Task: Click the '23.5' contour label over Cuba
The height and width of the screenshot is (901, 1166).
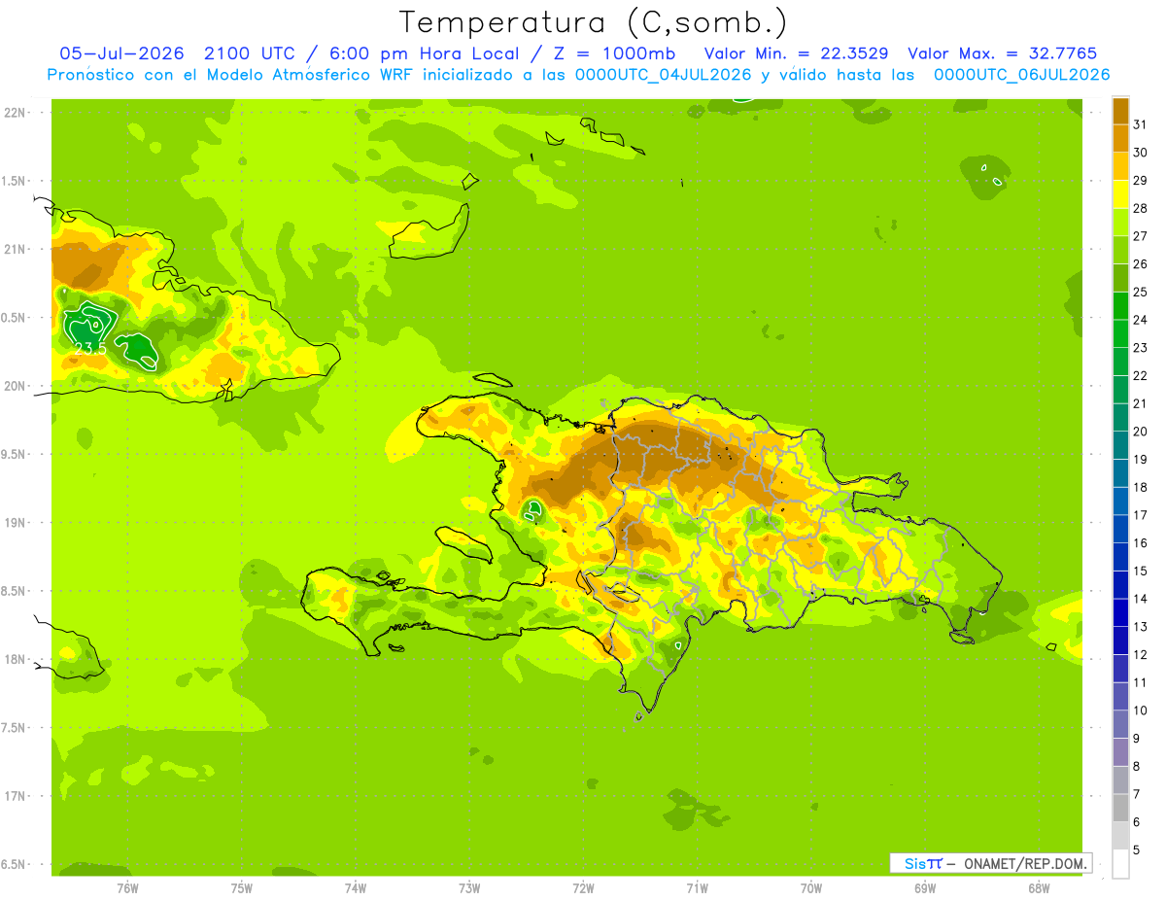Action: coord(89,348)
